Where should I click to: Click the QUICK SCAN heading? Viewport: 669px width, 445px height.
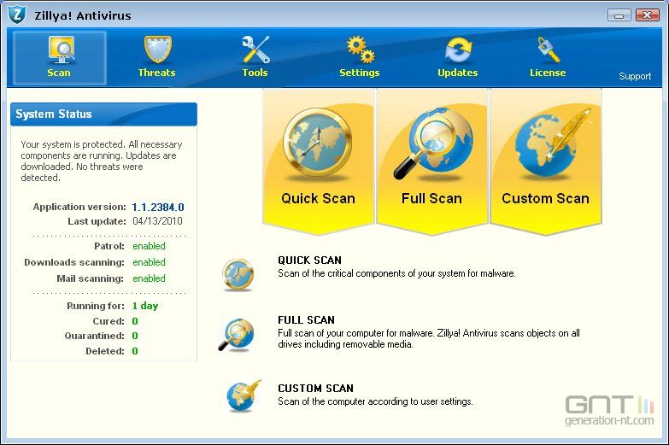pyautogui.click(x=310, y=261)
